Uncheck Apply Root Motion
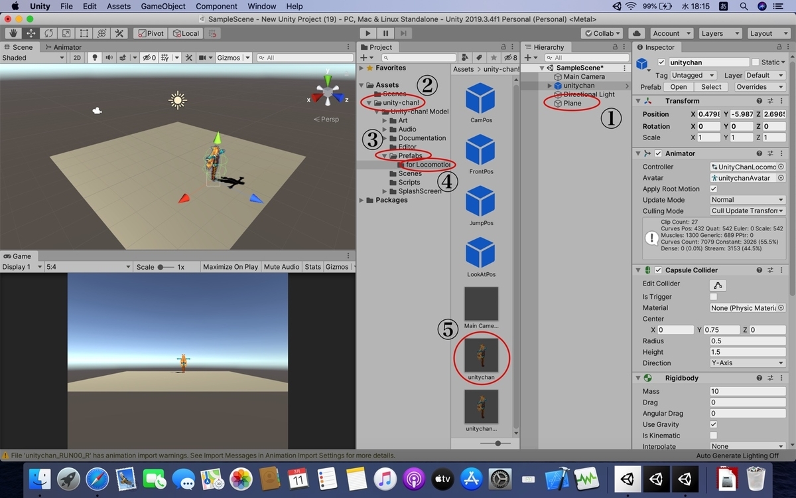 click(x=714, y=189)
